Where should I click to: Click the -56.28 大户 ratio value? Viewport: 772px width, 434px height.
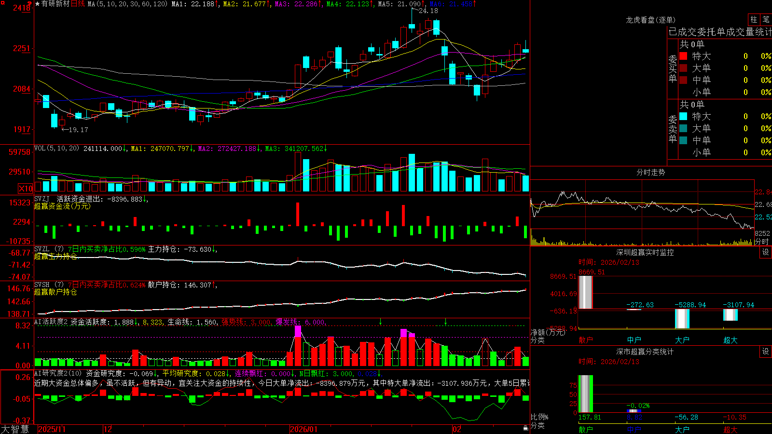[686, 417]
